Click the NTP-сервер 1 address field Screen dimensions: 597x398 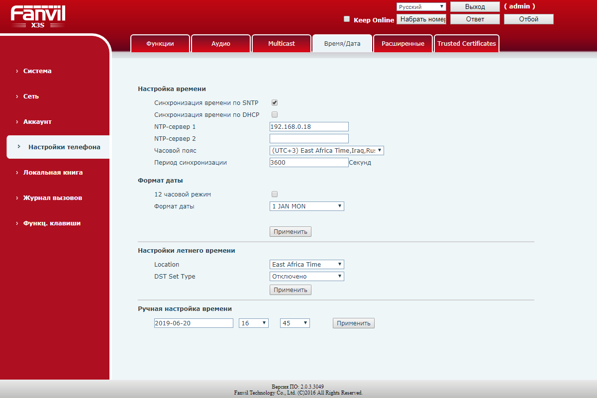(x=308, y=127)
